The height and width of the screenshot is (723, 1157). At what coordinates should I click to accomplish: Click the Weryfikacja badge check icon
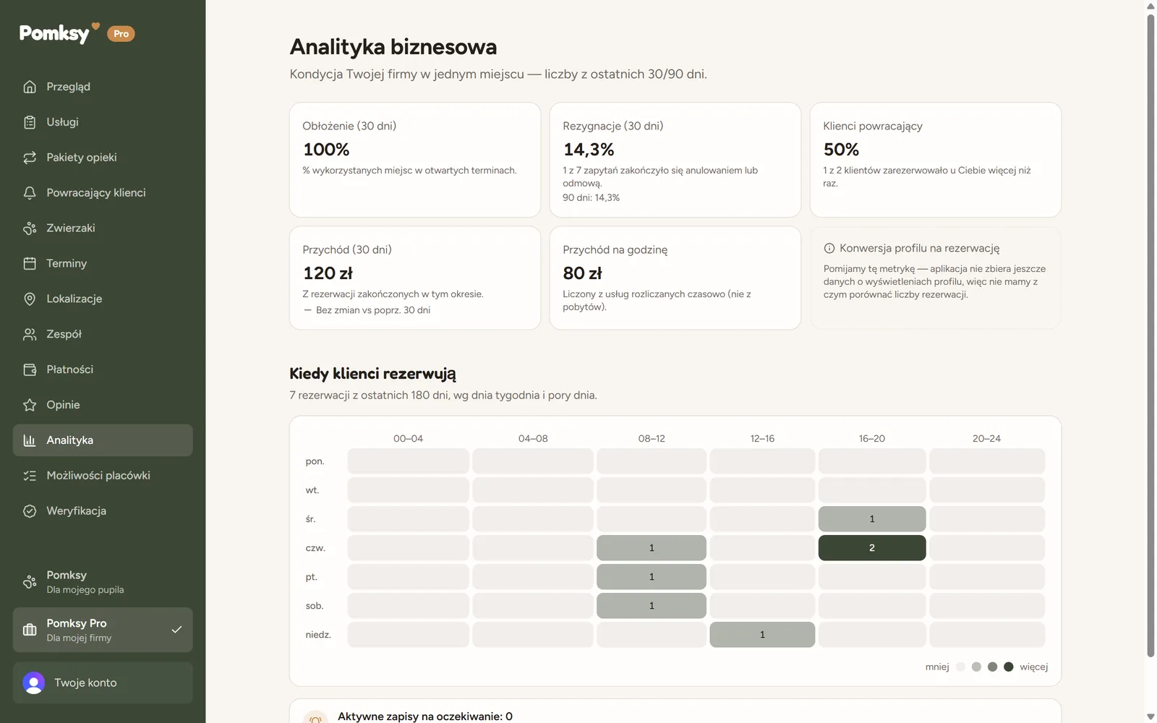[30, 511]
